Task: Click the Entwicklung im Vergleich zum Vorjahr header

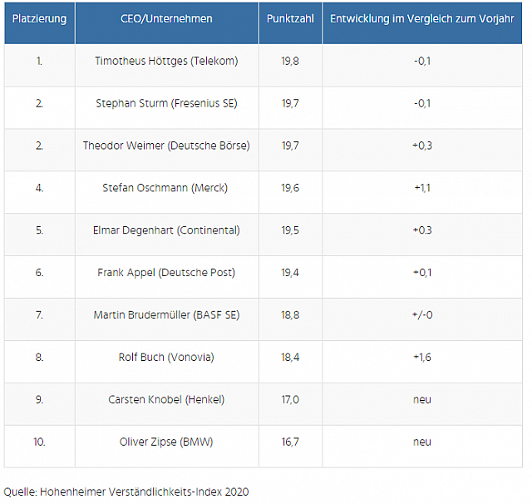Action: click(x=422, y=19)
